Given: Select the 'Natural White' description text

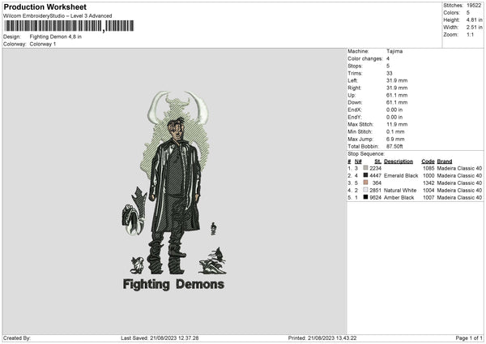Looking at the screenshot, I should (x=400, y=191).
